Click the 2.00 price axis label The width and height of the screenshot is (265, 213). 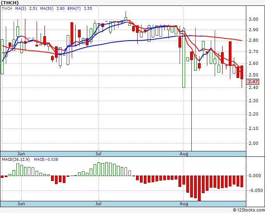point(253,143)
